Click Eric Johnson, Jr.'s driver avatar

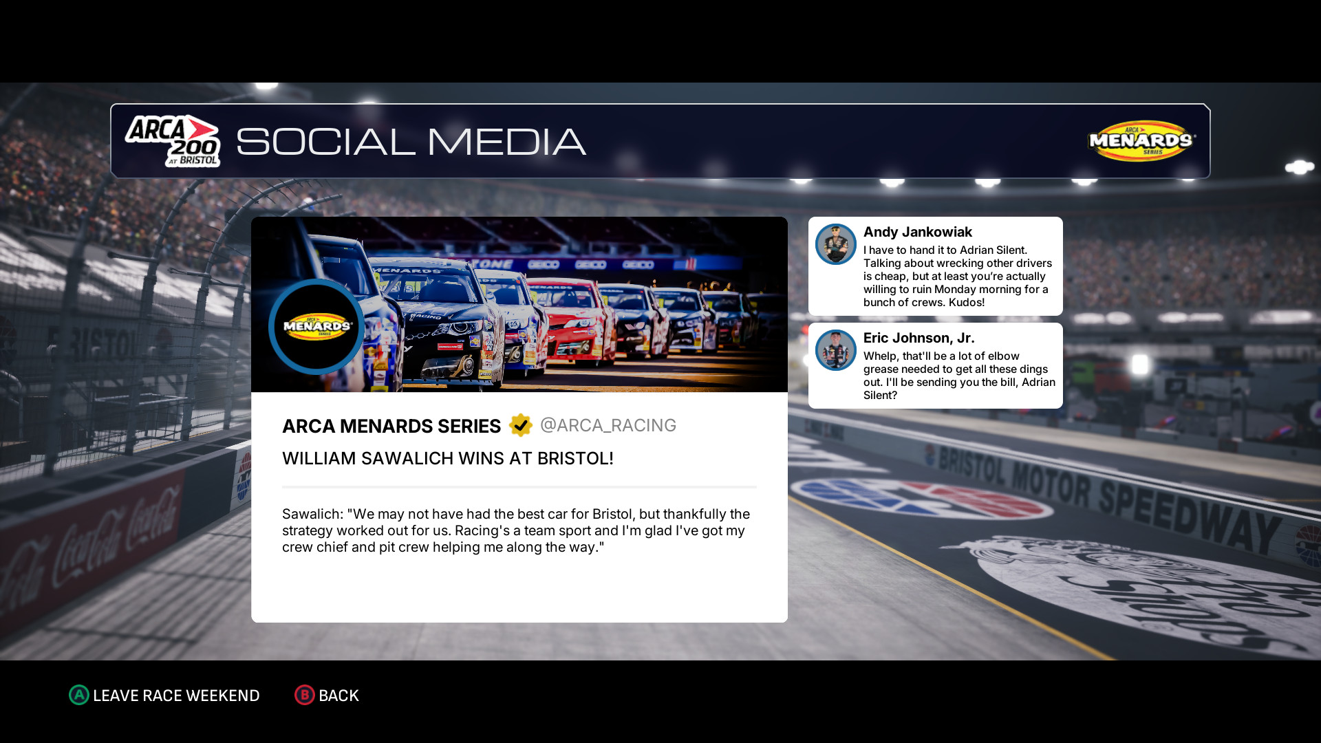pos(835,350)
